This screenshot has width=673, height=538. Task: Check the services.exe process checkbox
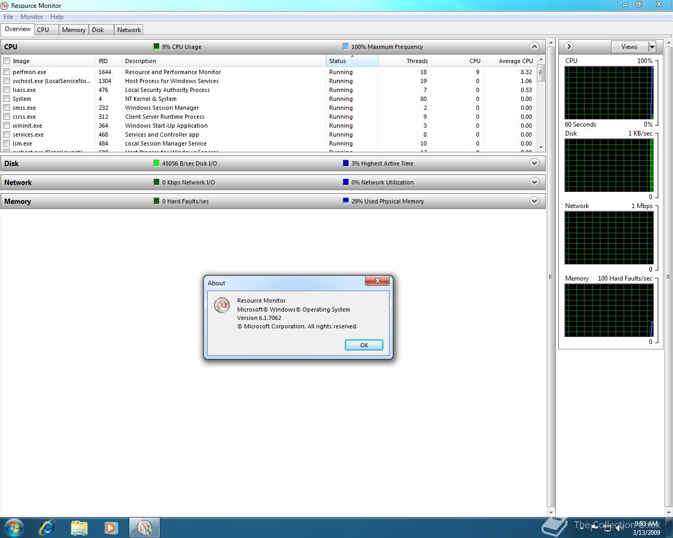7,134
